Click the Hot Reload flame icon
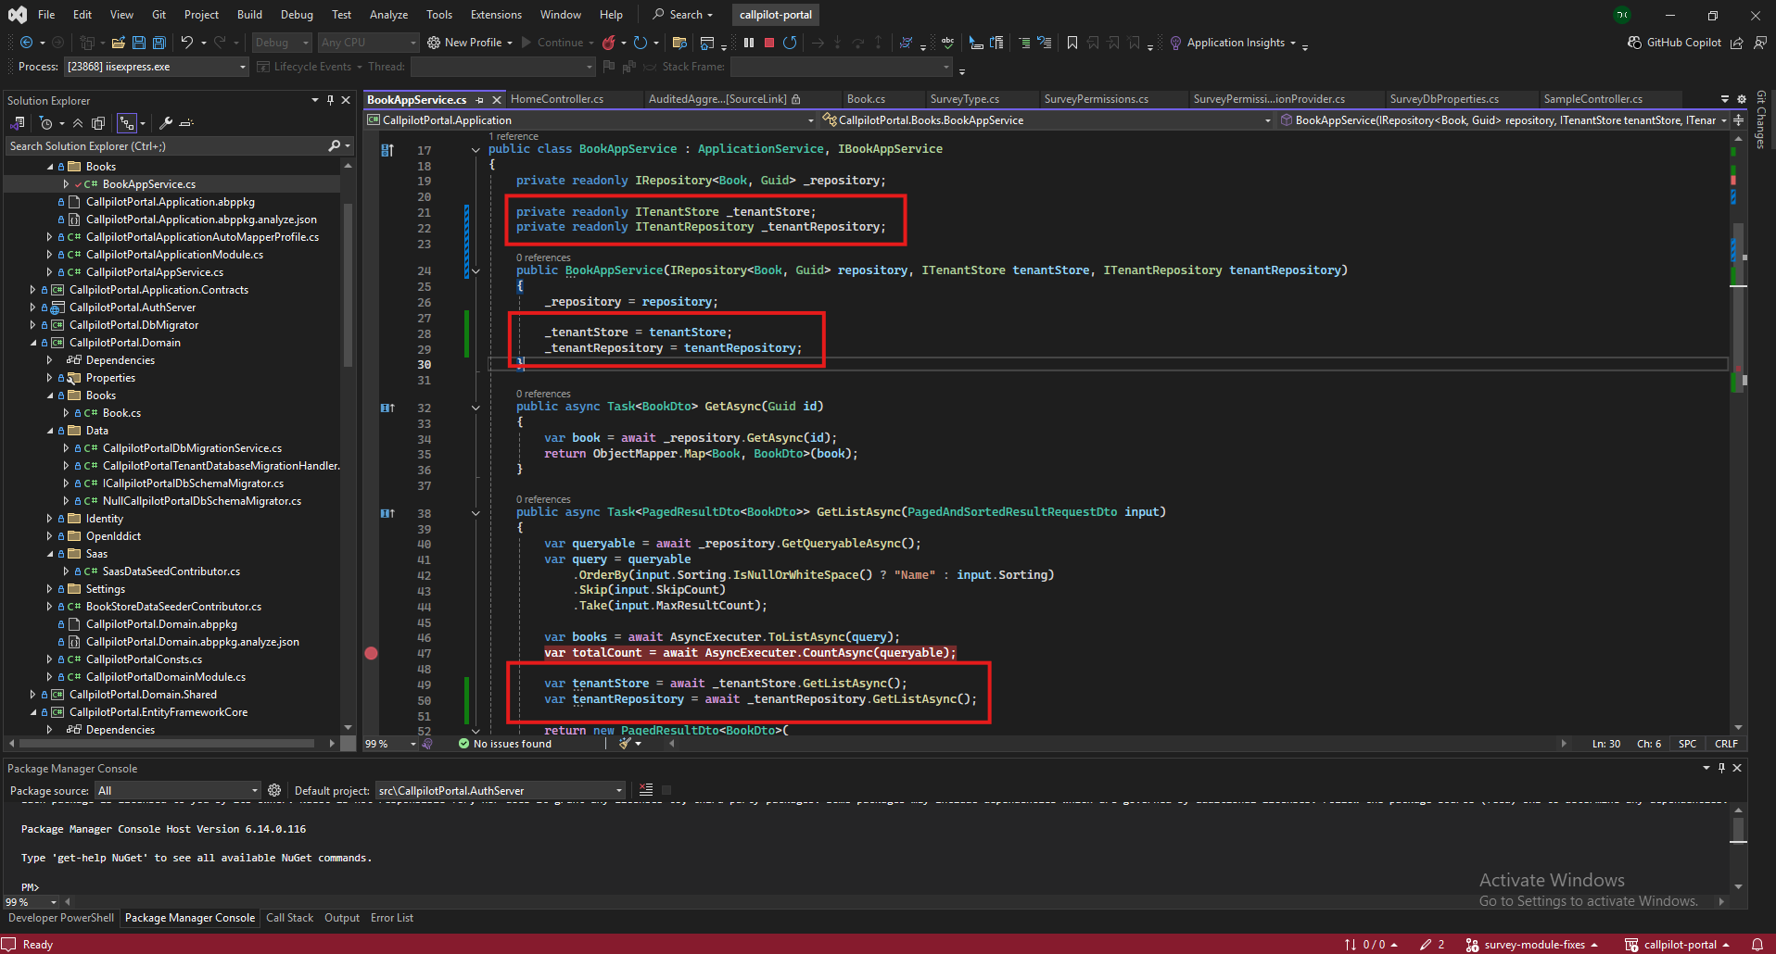 coord(609,43)
